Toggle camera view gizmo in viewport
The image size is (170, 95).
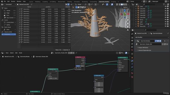128,27
